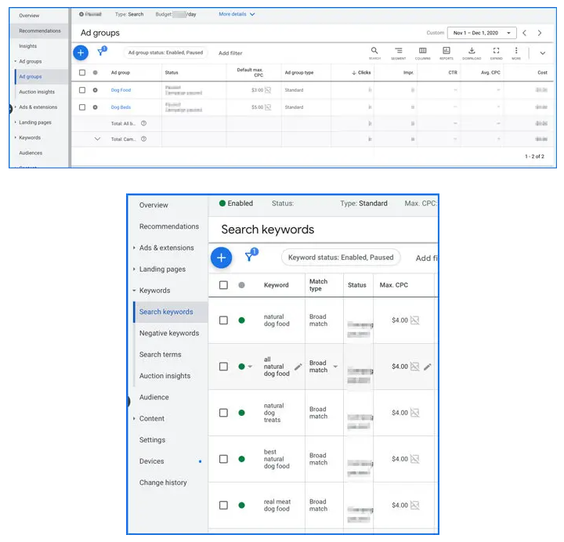The image size is (564, 542).
Task: Open the Segment tool in Ad groups toolbar
Action: (x=398, y=52)
